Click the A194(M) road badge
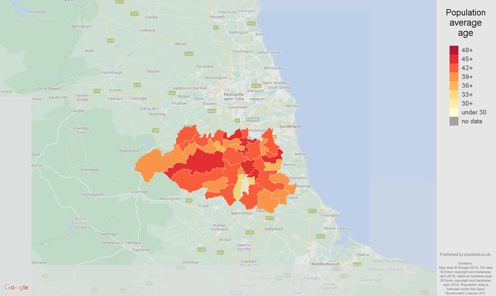Screen dimensions: 496x296 [252, 119]
